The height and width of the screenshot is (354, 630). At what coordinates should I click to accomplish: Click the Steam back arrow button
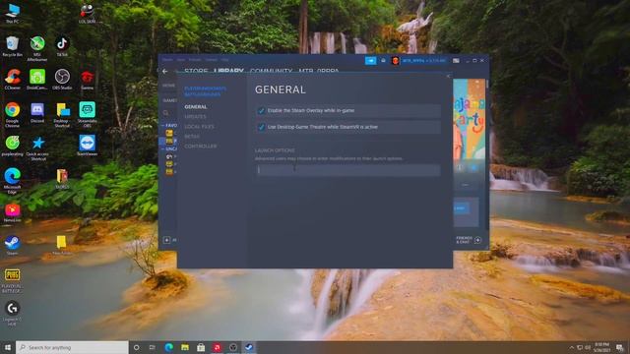pos(165,72)
